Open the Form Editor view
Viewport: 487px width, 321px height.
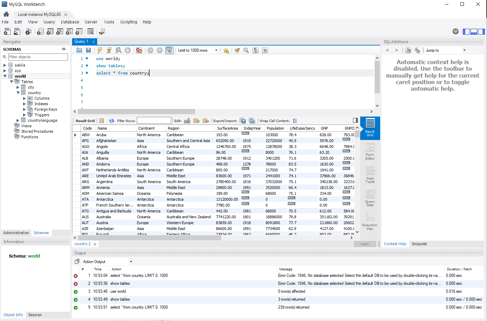tap(370, 151)
